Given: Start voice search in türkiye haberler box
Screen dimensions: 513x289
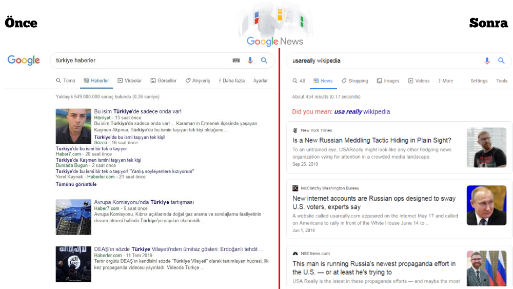Looking at the screenshot, I should pyautogui.click(x=250, y=61).
